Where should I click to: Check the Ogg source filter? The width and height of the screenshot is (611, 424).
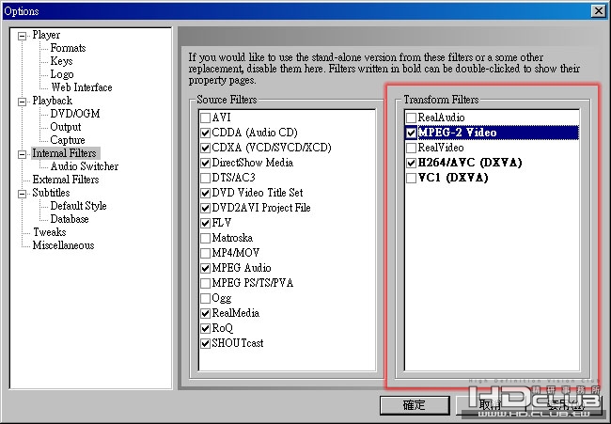pos(205,299)
